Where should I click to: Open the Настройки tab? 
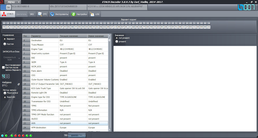(79, 14)
